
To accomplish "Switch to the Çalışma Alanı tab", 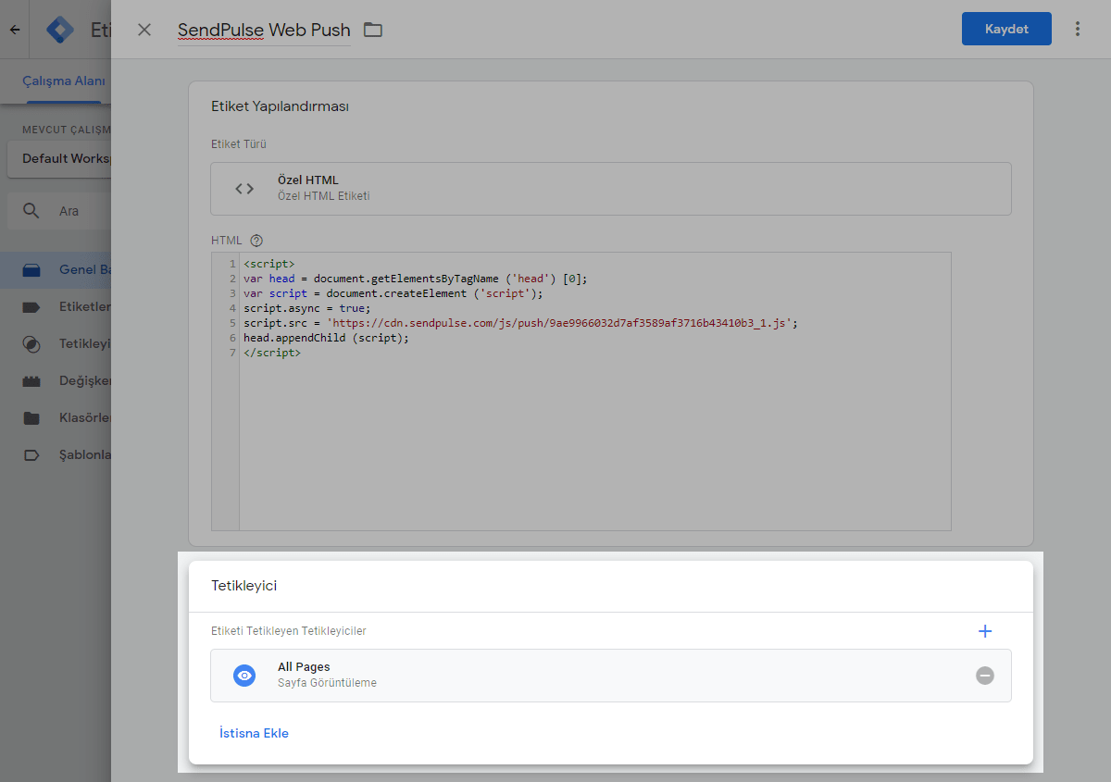I will click(65, 81).
